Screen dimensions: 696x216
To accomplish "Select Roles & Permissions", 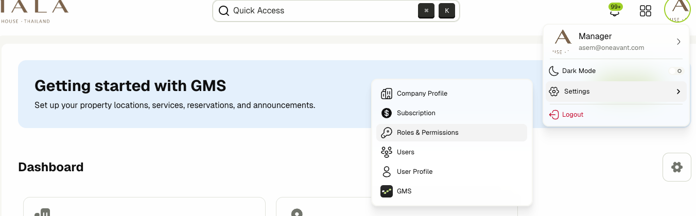I will click(451, 133).
